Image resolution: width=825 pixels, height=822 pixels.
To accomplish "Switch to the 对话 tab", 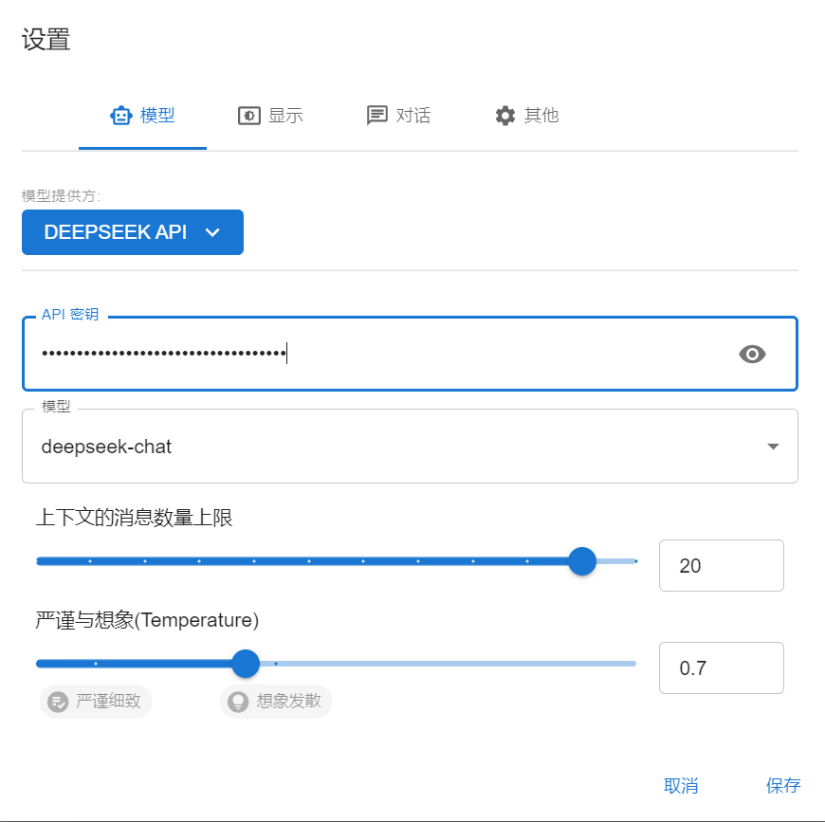I will (399, 116).
